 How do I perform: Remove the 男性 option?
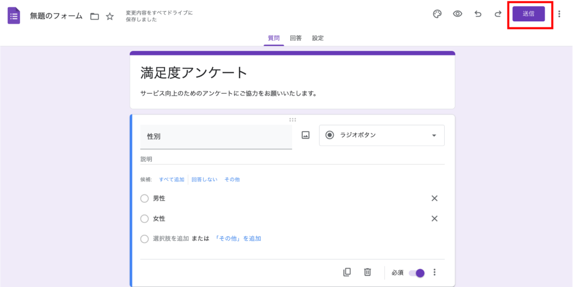click(434, 198)
